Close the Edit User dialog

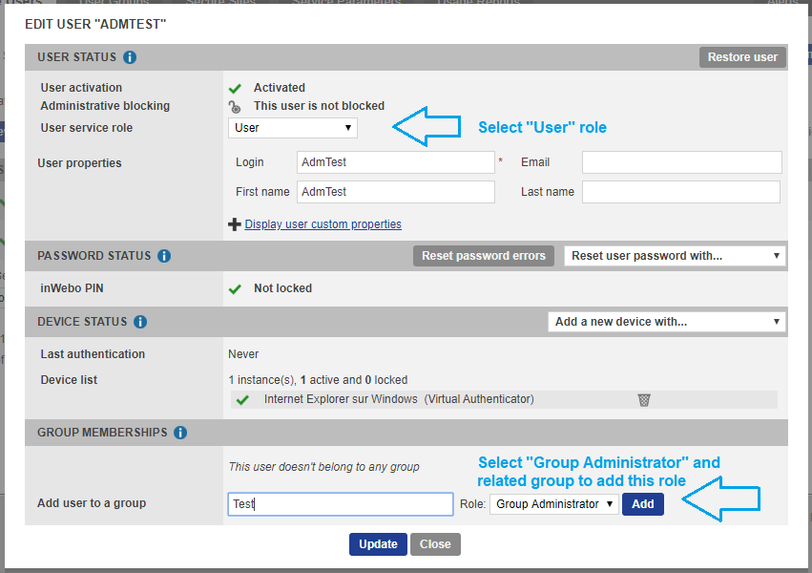pos(435,544)
